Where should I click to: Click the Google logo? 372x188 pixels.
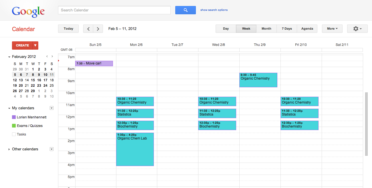[28, 11]
